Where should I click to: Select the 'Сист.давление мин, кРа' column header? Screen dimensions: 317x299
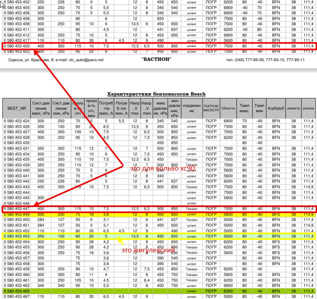61,108
